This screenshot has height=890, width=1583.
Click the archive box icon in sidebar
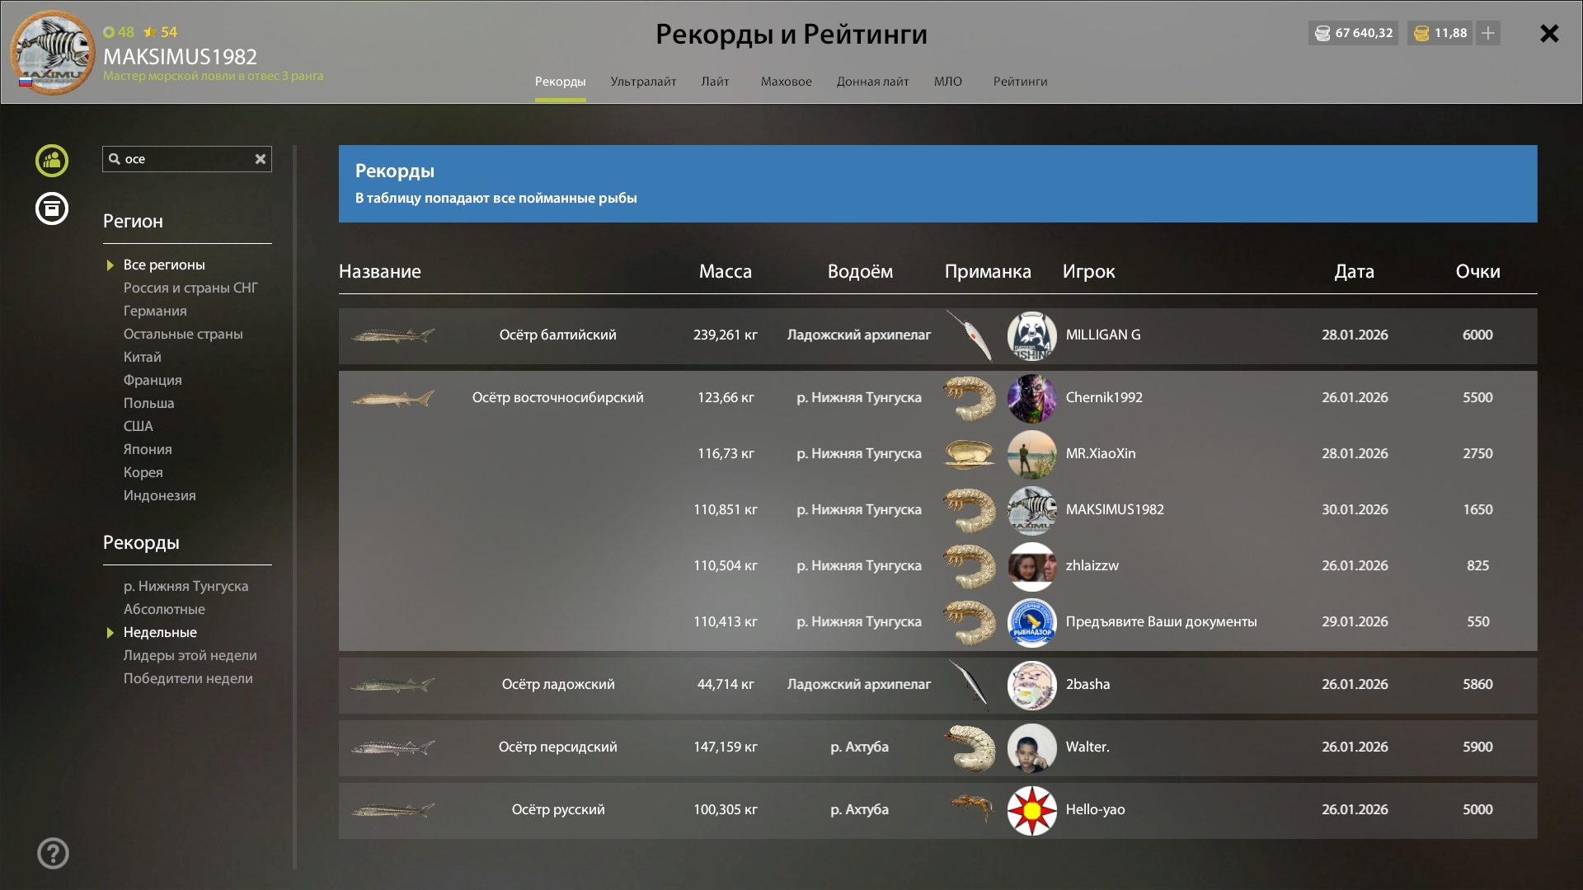pyautogui.click(x=52, y=208)
